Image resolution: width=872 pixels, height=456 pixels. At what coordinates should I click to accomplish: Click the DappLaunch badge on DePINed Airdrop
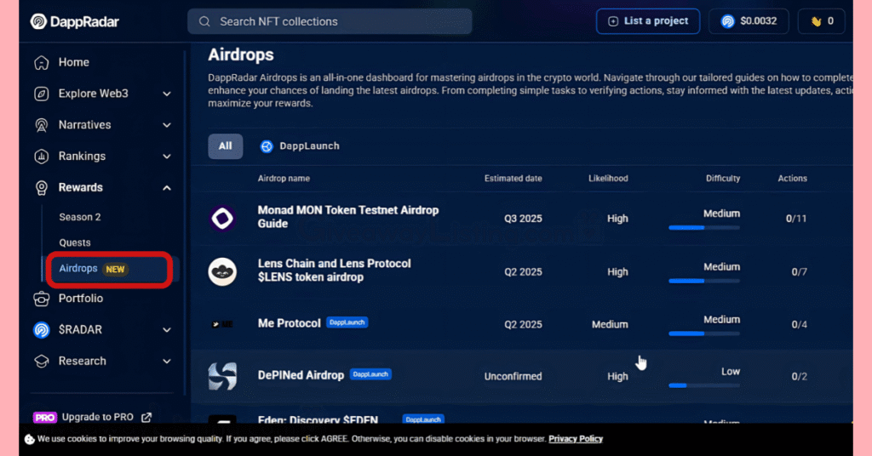370,374
